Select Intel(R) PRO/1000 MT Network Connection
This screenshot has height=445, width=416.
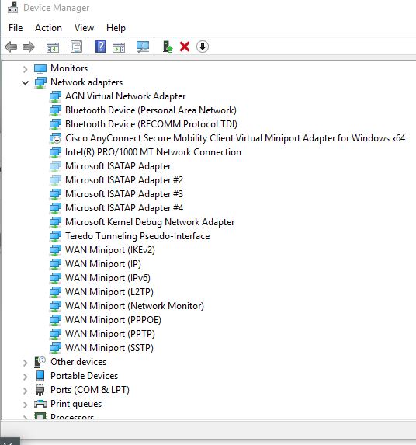tap(153, 152)
